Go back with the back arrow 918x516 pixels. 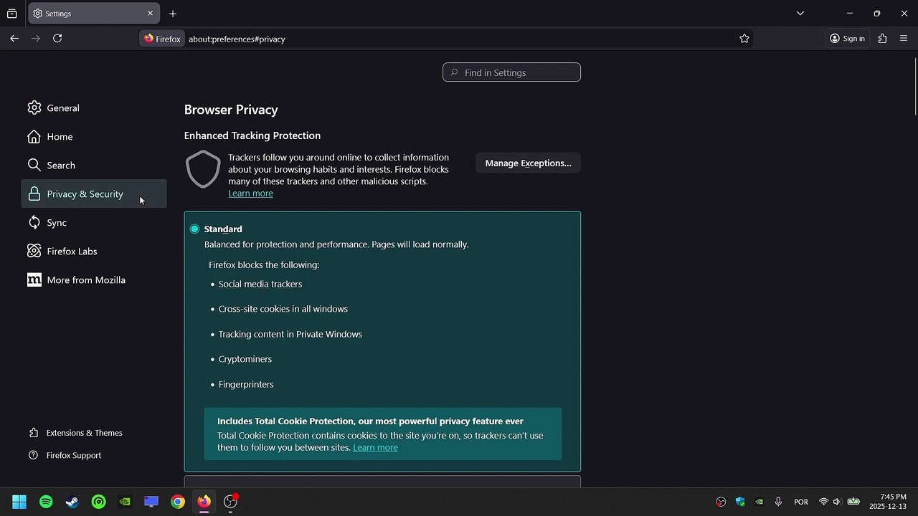tap(14, 39)
